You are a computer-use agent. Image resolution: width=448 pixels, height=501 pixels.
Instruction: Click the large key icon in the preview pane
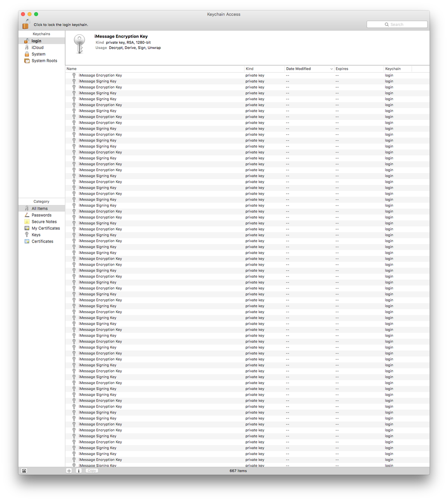pos(79,44)
